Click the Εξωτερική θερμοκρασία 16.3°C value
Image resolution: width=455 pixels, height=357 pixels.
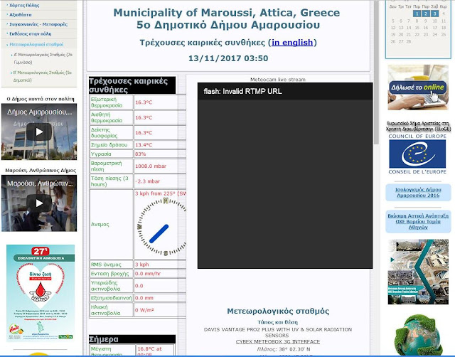point(144,102)
